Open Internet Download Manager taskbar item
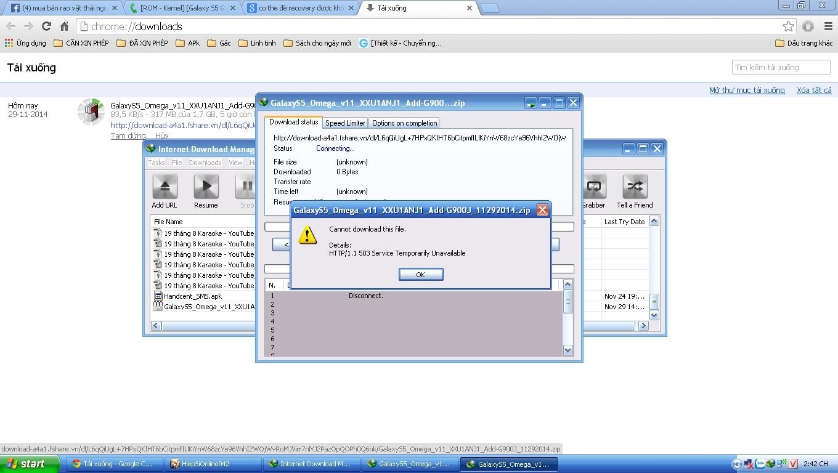 (312, 464)
